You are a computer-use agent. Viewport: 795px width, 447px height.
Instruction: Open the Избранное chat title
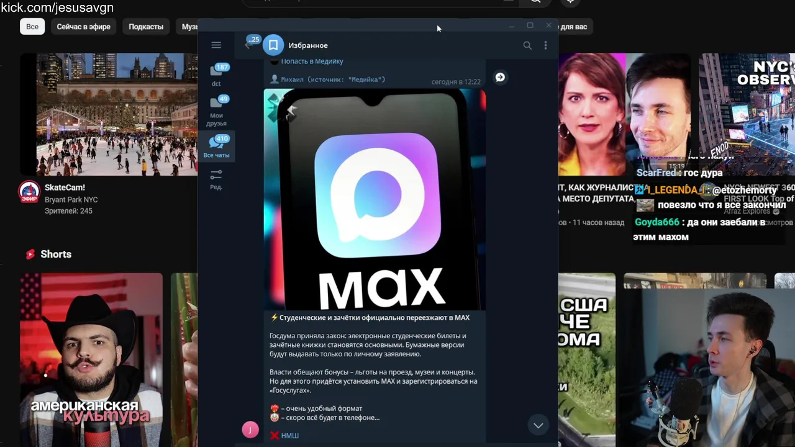(308, 45)
